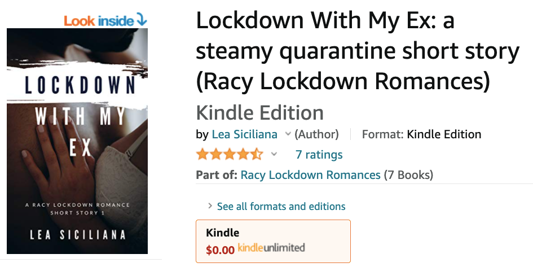The width and height of the screenshot is (533, 267).
Task: Click See all formats and editions link
Action: pos(281,206)
